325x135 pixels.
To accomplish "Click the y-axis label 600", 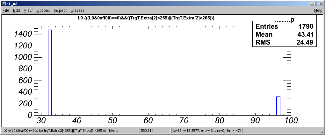I will [x=25, y=81].
